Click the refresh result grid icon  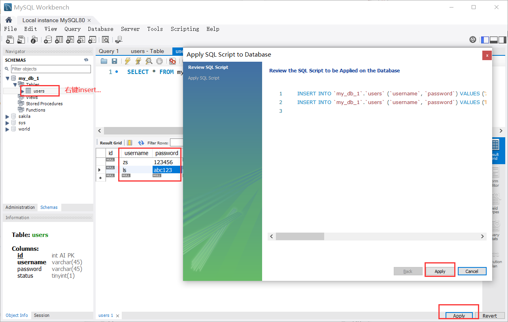(x=141, y=143)
